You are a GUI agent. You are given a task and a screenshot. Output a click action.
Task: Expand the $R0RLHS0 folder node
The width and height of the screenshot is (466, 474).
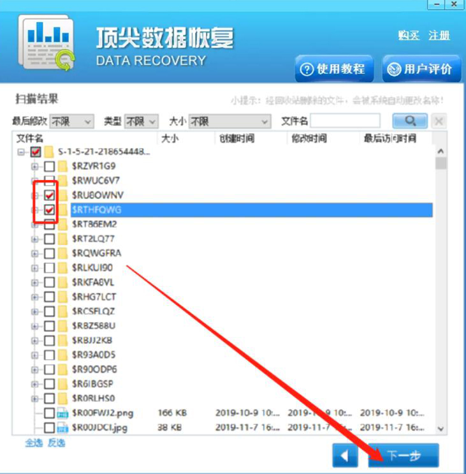point(34,399)
